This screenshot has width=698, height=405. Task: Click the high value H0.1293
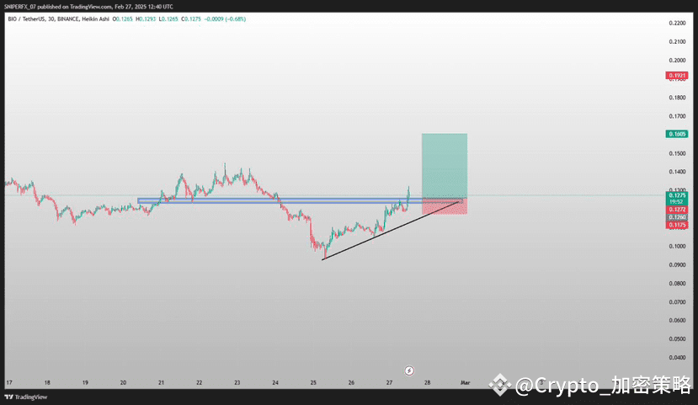coord(146,19)
